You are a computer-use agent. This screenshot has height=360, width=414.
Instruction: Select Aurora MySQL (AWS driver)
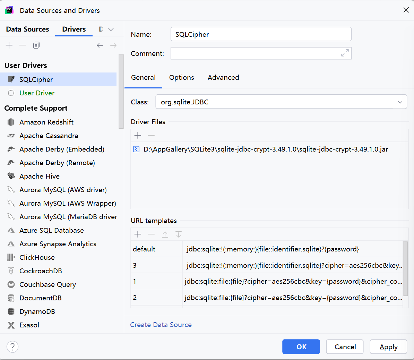58,190
